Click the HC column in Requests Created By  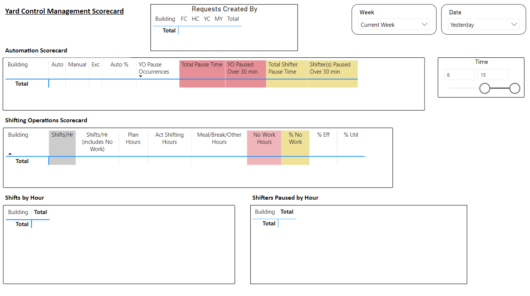[195, 19]
